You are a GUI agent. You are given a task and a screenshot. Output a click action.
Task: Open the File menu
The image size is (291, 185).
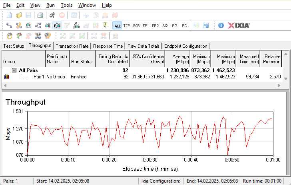coord(7,5)
